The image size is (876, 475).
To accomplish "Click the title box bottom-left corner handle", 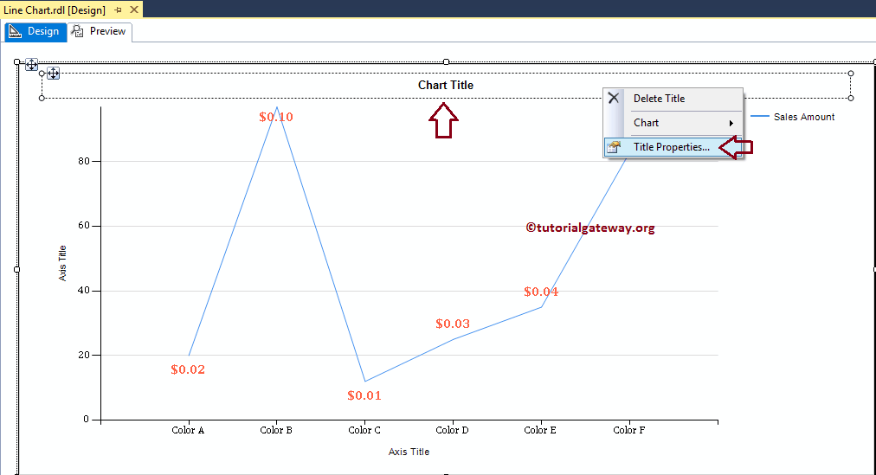I will pyautogui.click(x=42, y=99).
